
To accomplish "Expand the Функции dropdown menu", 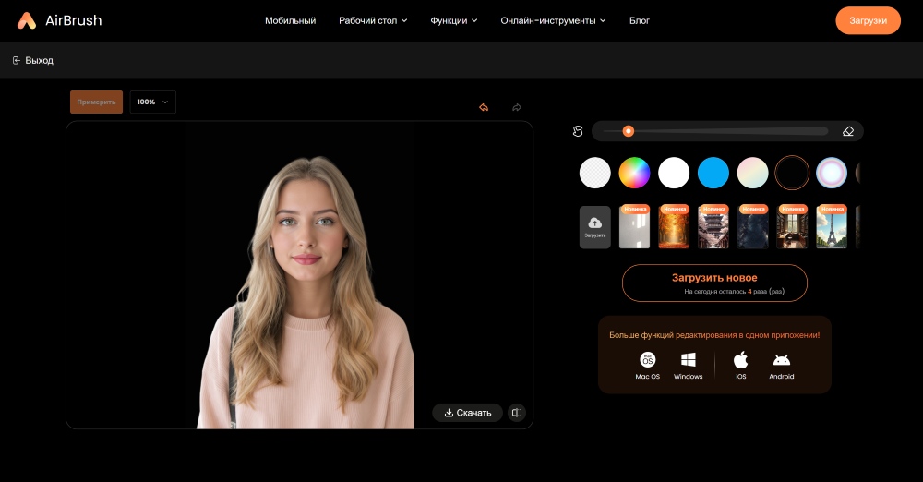I will click(x=453, y=20).
